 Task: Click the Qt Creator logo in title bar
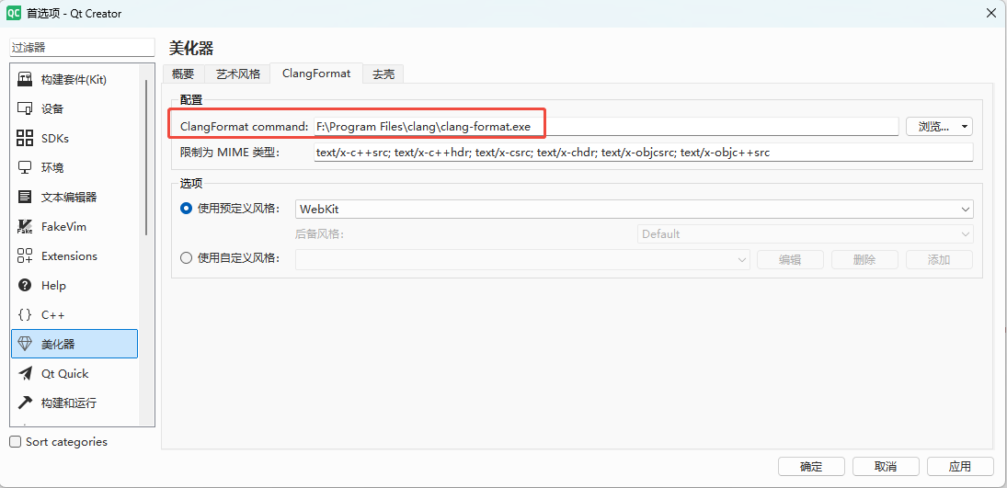pyautogui.click(x=14, y=13)
